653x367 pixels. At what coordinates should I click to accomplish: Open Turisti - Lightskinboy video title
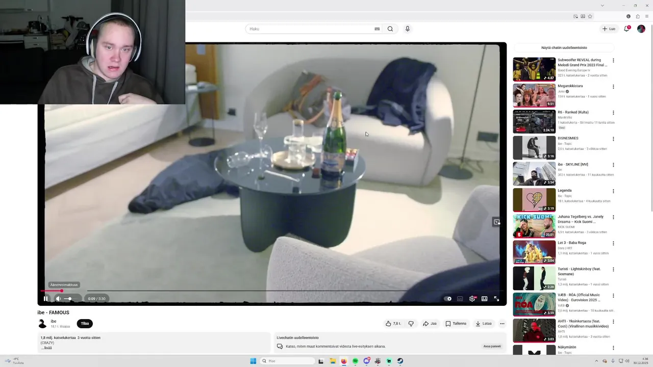(x=580, y=272)
